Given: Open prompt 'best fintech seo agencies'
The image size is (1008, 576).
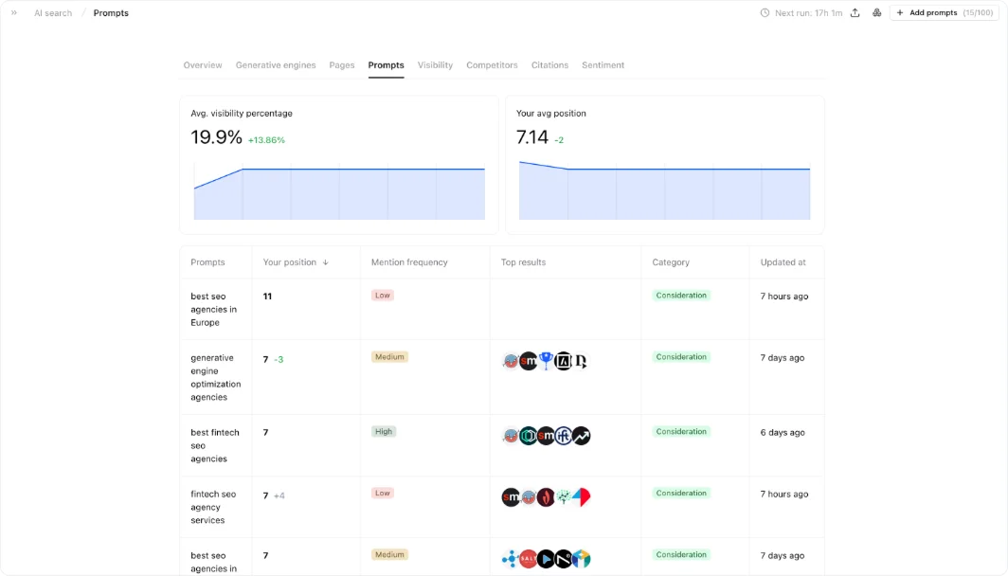Looking at the screenshot, I should pyautogui.click(x=215, y=445).
